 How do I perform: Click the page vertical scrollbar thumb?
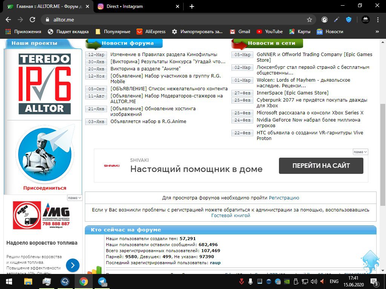tap(383, 155)
